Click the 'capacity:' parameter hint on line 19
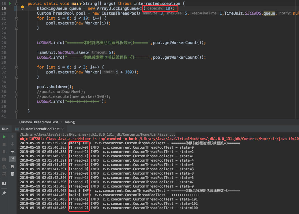This screenshot has width=299, height=214. pos(155,8)
